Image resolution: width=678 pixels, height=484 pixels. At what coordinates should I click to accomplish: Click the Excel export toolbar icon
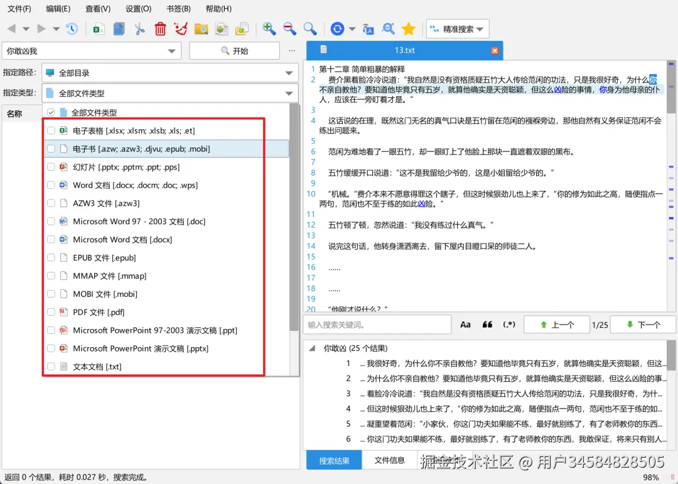[99, 29]
